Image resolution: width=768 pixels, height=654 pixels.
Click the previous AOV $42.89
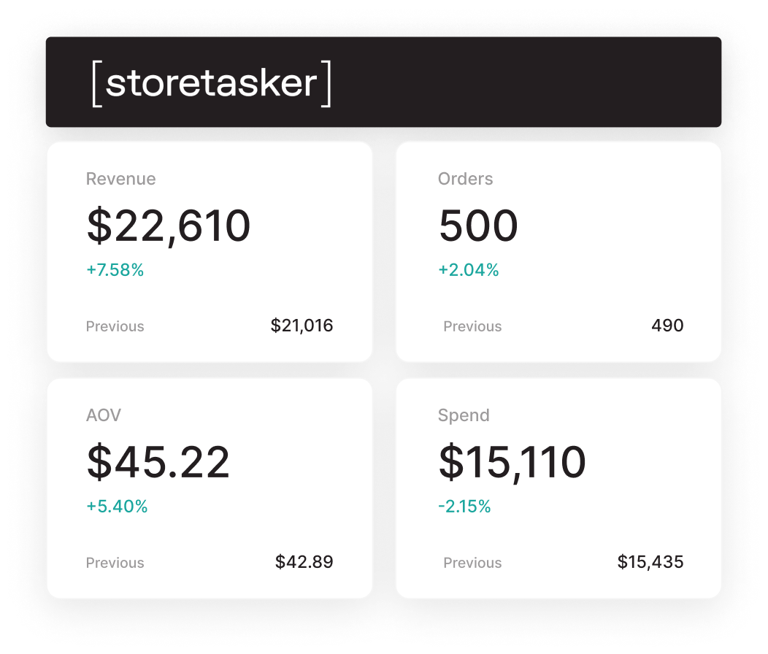click(x=304, y=562)
